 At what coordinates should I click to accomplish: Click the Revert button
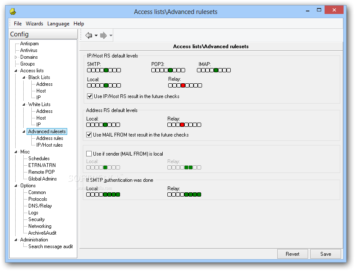[292, 254]
